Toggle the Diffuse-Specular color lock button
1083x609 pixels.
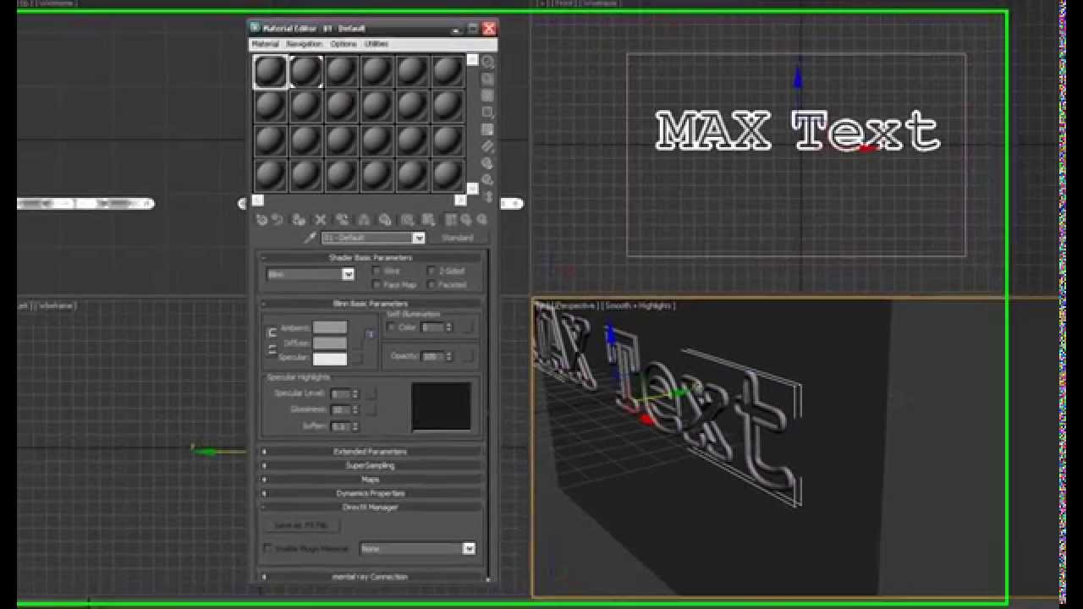[x=272, y=349]
